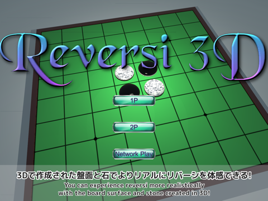Click the text "with the board surface and stone created in 3D!"
268x201 pixels.
tap(134, 193)
